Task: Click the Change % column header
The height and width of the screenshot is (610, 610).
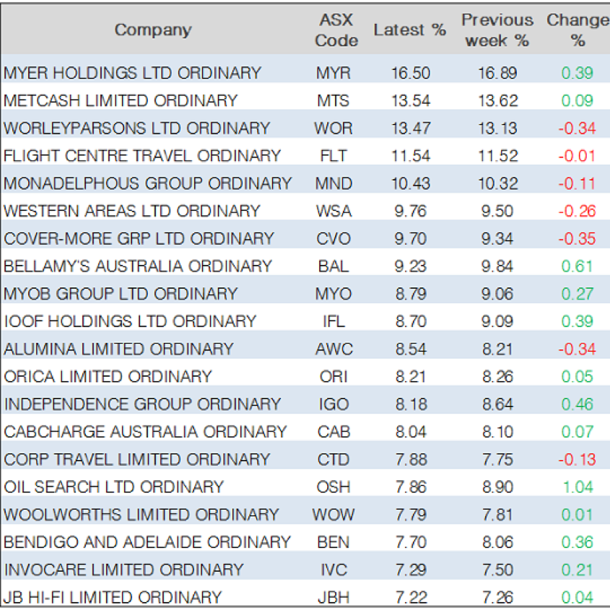Action: coord(577,30)
